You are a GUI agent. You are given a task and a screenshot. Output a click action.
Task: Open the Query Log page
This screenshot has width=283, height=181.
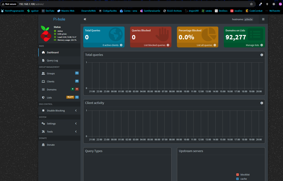59,61
